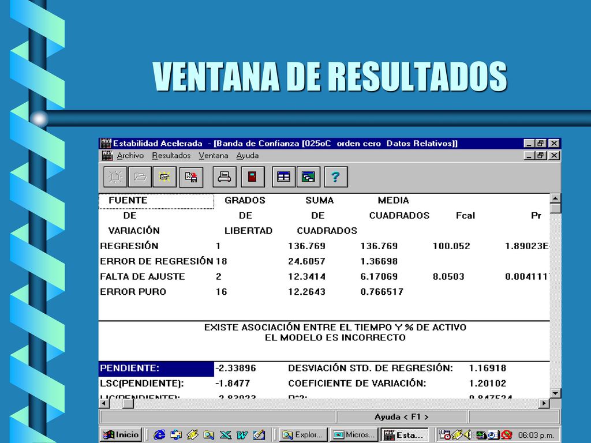The height and width of the screenshot is (443, 591).
Task: Minimize the Estabilidad Acelerada window
Action: click(x=529, y=143)
